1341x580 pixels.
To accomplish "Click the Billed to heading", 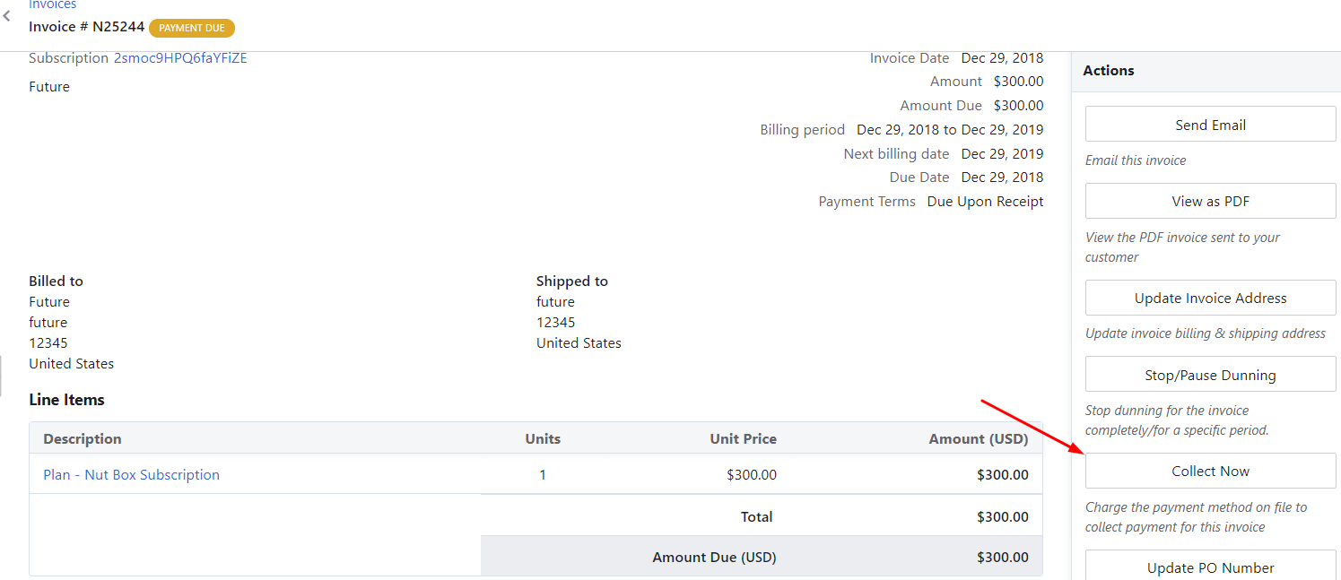I will [x=56, y=281].
